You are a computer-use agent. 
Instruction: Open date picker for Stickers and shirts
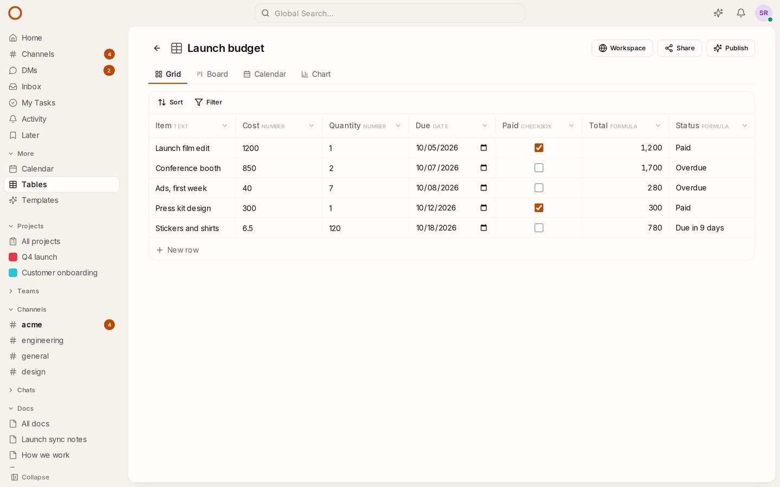point(484,228)
